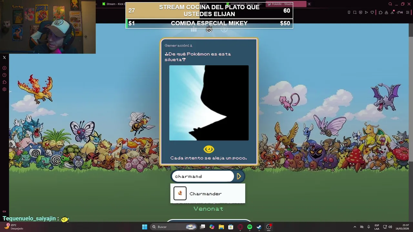The image size is (413, 232).
Task: Open Opera browser from the taskbar
Action: tap(240, 227)
